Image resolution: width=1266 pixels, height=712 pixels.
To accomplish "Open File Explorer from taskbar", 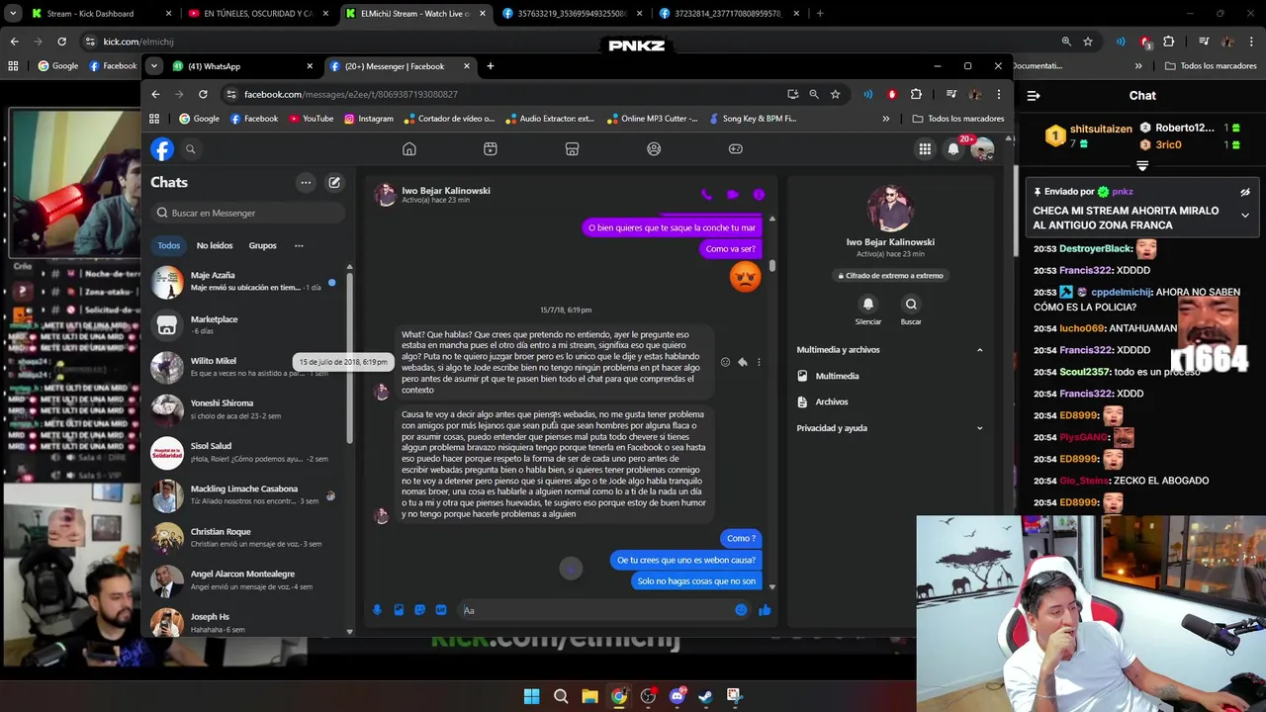I will coord(589,696).
